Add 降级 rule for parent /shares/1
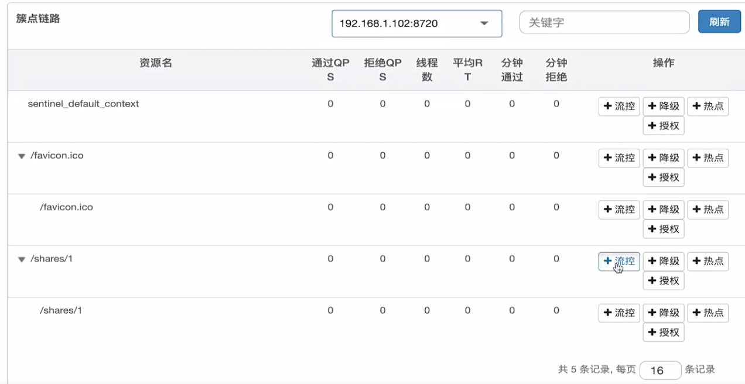Screen dimensions: 745x384 pyautogui.click(x=664, y=261)
